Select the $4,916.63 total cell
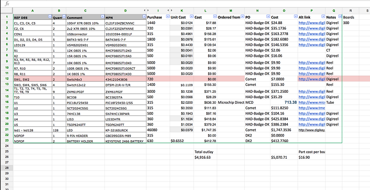This screenshot has height=190, width=370. pyautogui.click(x=205, y=157)
